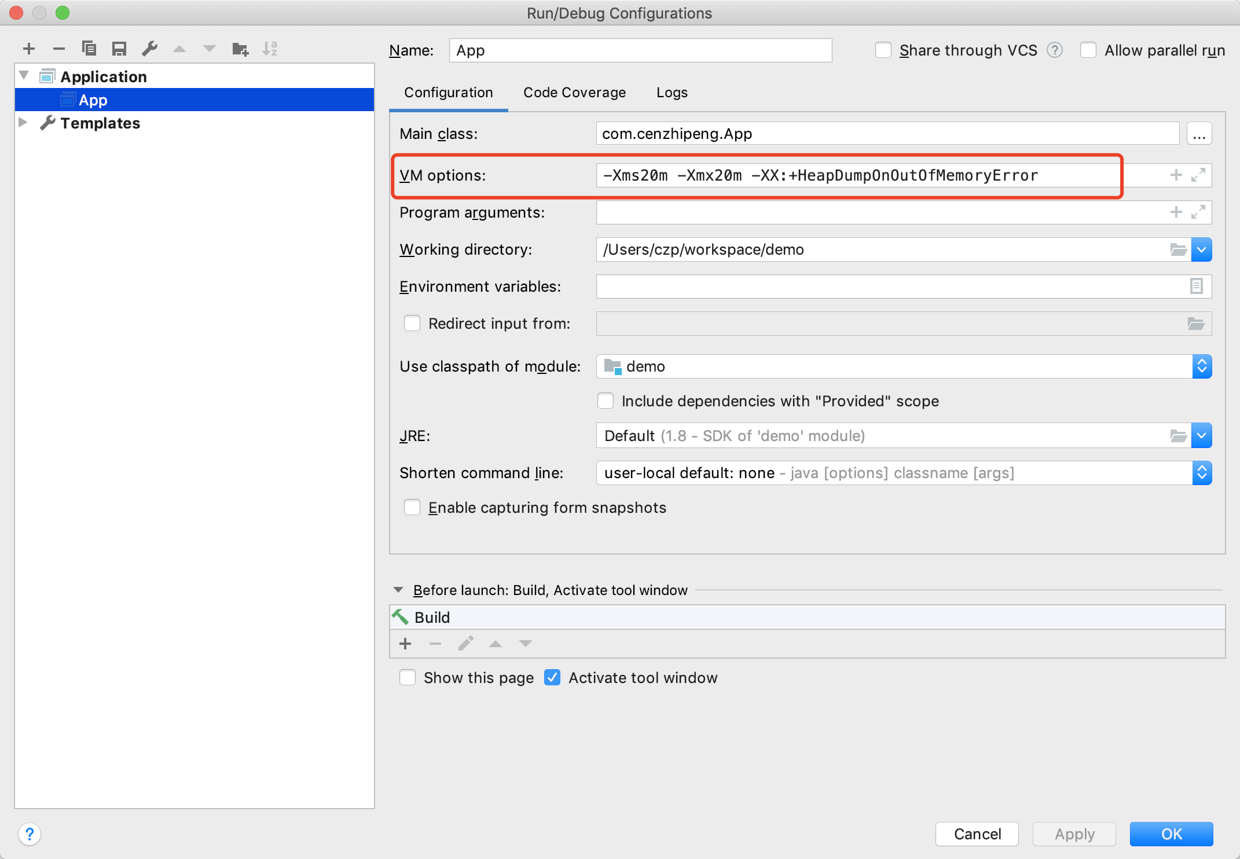1240x859 pixels.
Task: Open environment variables editor icon
Action: pyautogui.click(x=1196, y=286)
